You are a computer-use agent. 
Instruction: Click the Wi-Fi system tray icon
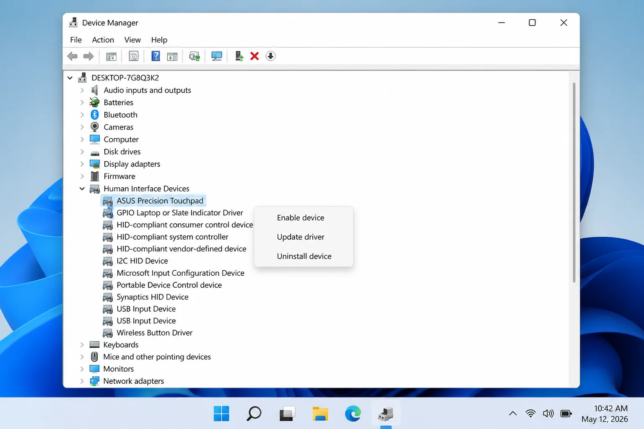(x=530, y=413)
